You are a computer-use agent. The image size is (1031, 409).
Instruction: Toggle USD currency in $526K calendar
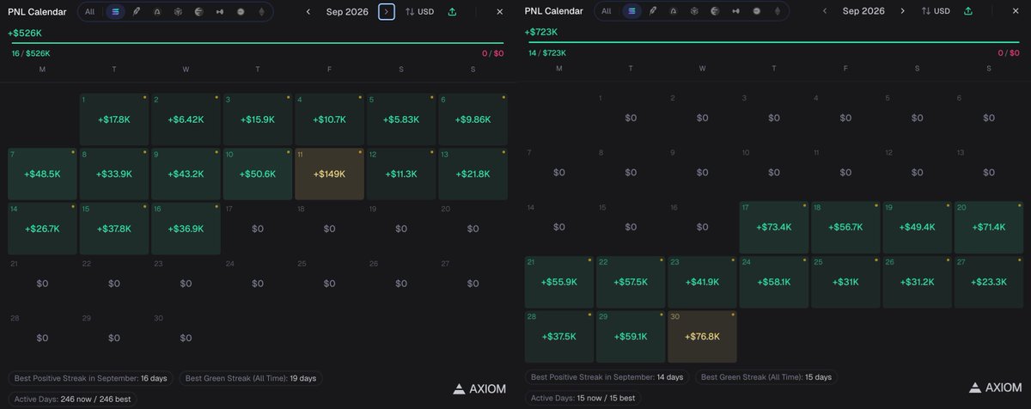coord(420,11)
